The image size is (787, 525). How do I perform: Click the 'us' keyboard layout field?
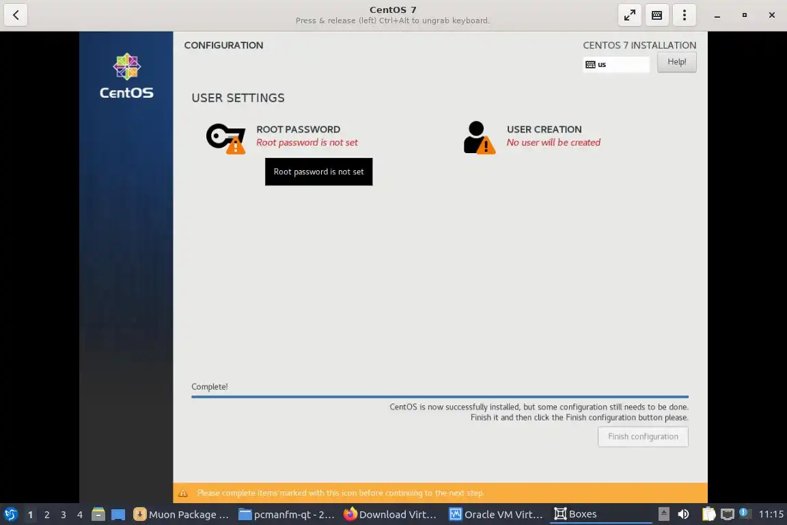click(x=616, y=64)
